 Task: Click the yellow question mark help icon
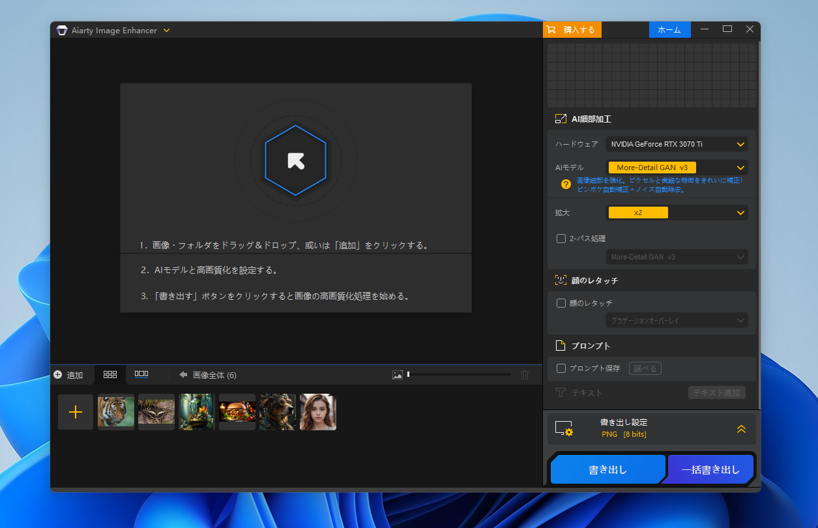pyautogui.click(x=566, y=184)
